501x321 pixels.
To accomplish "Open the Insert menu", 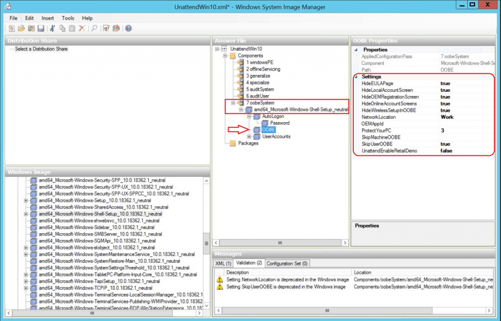I will tap(47, 18).
